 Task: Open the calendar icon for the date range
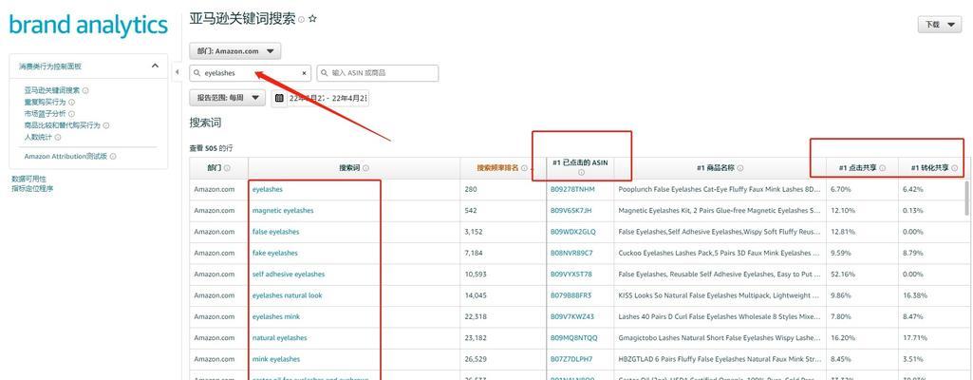279,98
